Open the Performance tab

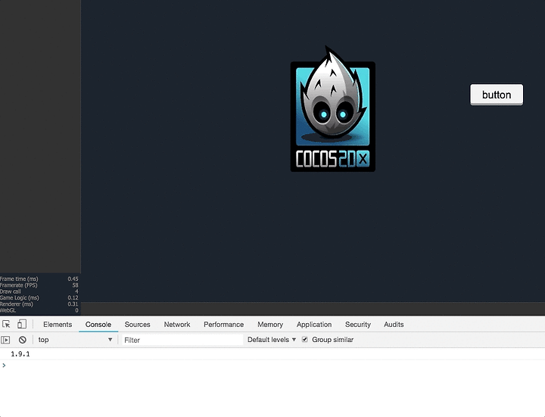[223, 324]
